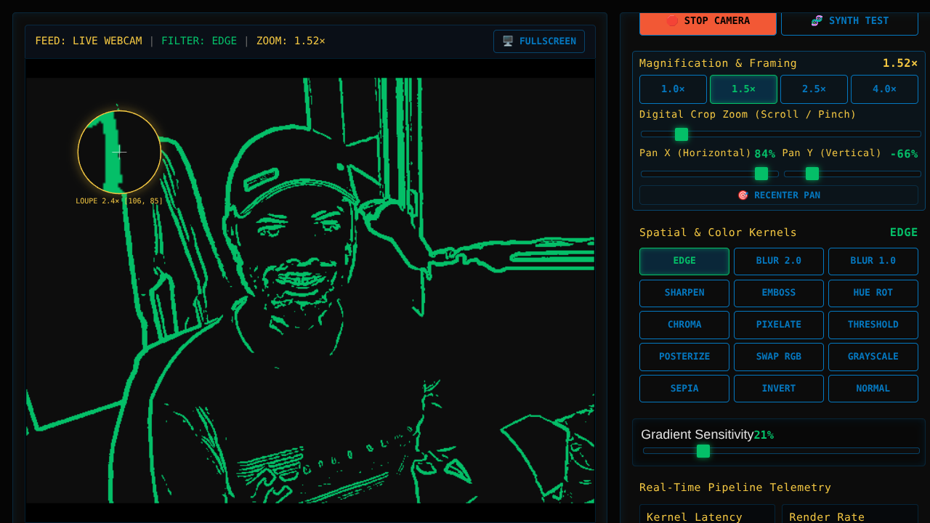Select the HUE ROT filter
The image size is (930, 523).
tap(873, 293)
